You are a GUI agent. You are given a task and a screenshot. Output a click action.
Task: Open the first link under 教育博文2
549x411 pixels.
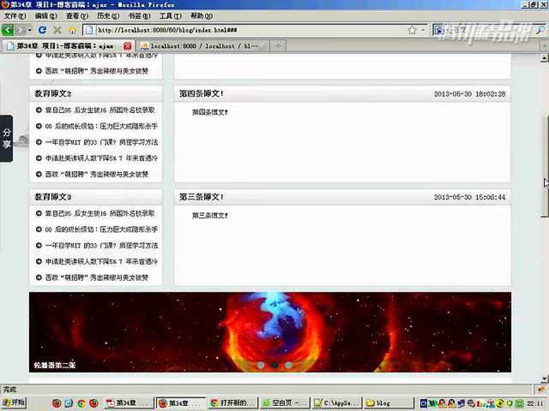coord(100,110)
